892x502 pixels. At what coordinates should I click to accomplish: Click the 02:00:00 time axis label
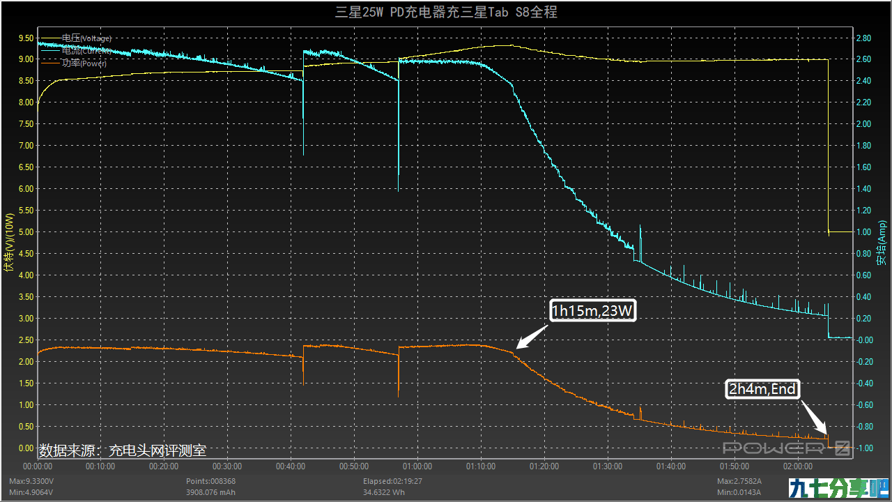pos(798,466)
